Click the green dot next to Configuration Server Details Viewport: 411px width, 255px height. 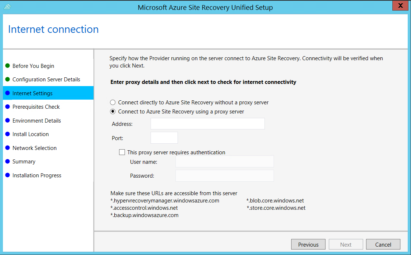(8, 80)
